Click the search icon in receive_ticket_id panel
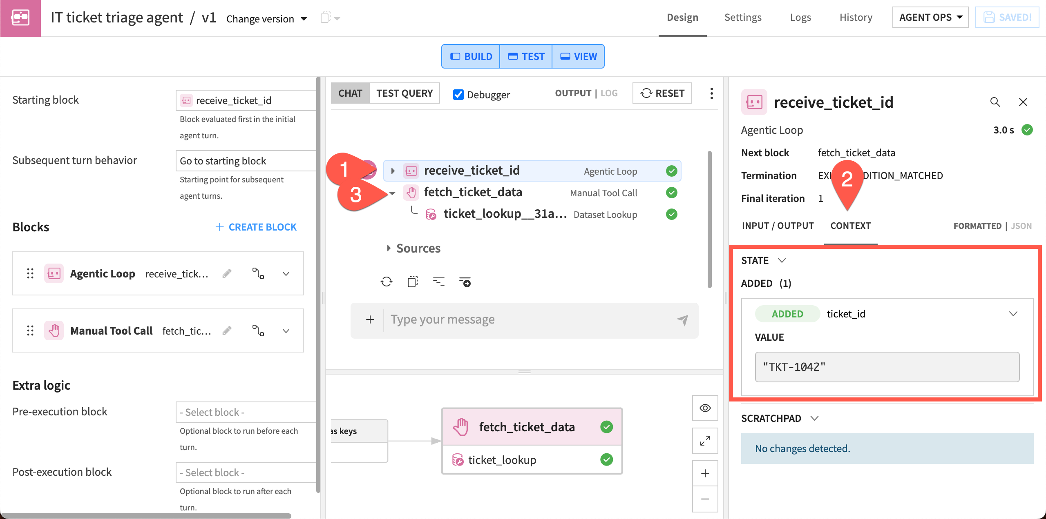The image size is (1046, 519). tap(995, 102)
